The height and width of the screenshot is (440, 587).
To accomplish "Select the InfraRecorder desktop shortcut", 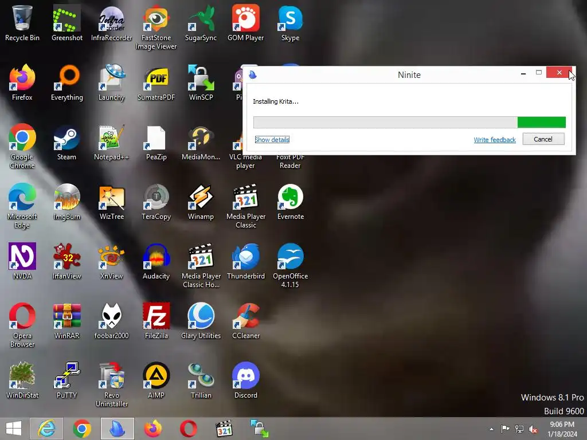I will coord(111,23).
